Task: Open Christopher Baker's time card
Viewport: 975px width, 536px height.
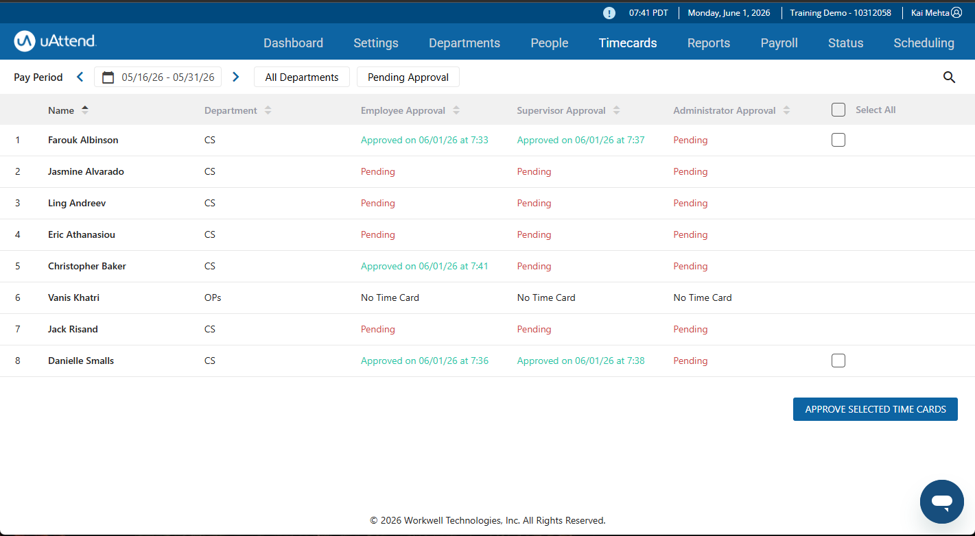Action: click(87, 266)
